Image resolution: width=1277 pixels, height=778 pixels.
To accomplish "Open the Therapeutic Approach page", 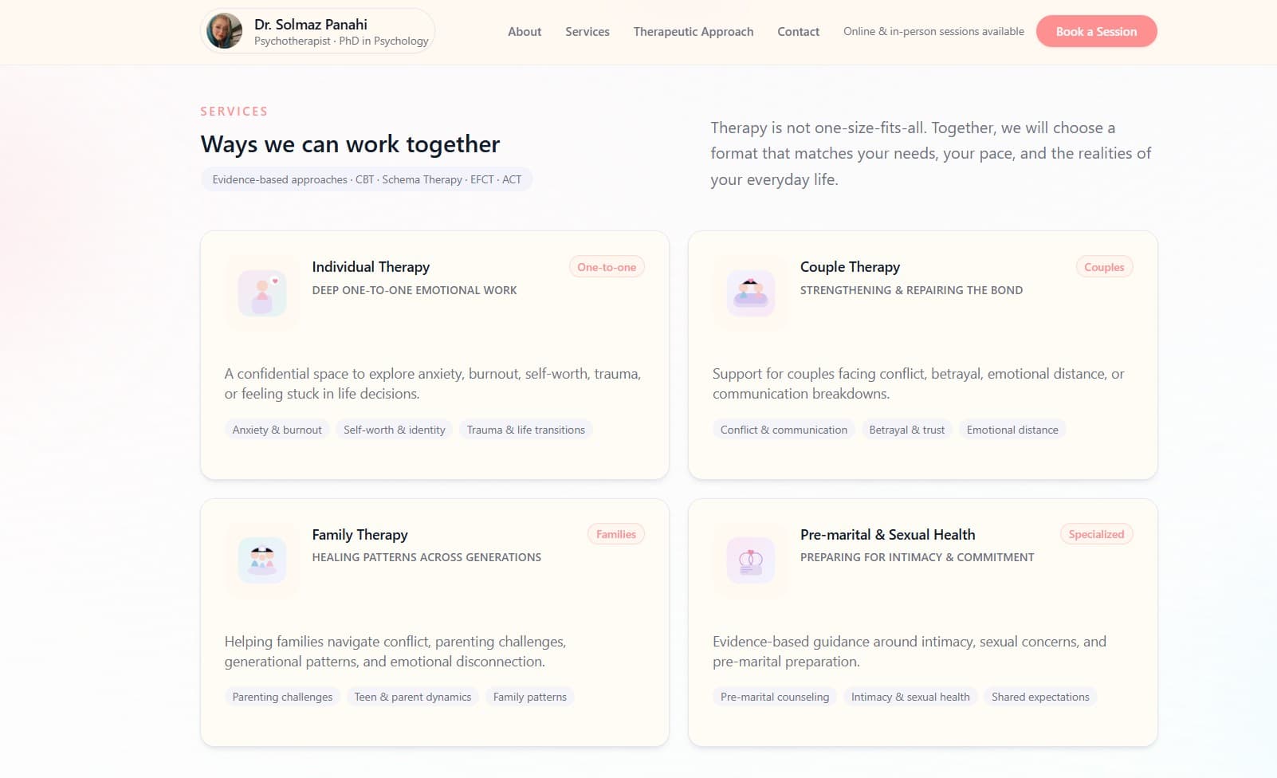I will tap(693, 32).
